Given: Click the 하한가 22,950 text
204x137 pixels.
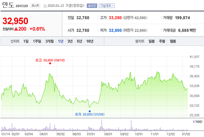Looking at the screenshot, I should tap(135, 31).
